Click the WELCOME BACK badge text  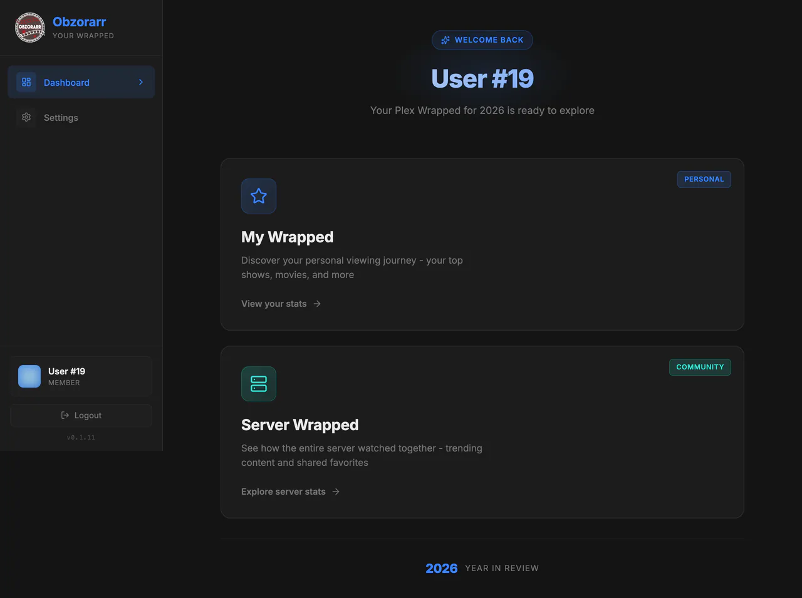(x=489, y=40)
